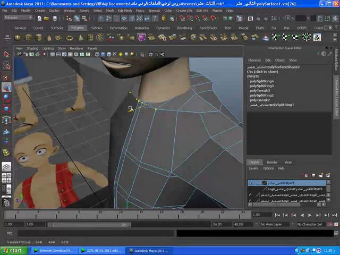Choose the four-view layout icon
Viewport: 340px width, 255px height.
tap(6, 178)
